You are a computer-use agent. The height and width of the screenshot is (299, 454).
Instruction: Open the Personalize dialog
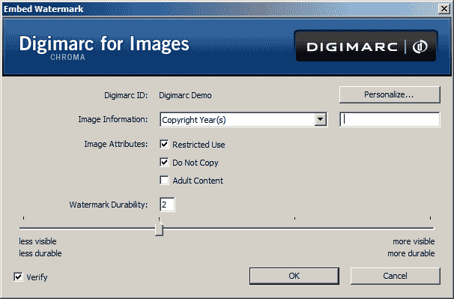point(390,94)
